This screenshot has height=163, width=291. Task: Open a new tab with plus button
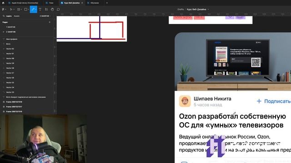[x=107, y=3]
